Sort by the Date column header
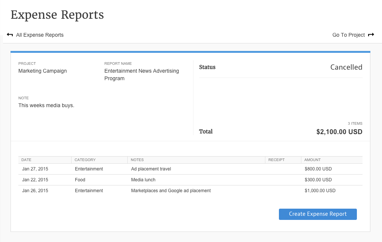This screenshot has height=242, width=382. 27,160
